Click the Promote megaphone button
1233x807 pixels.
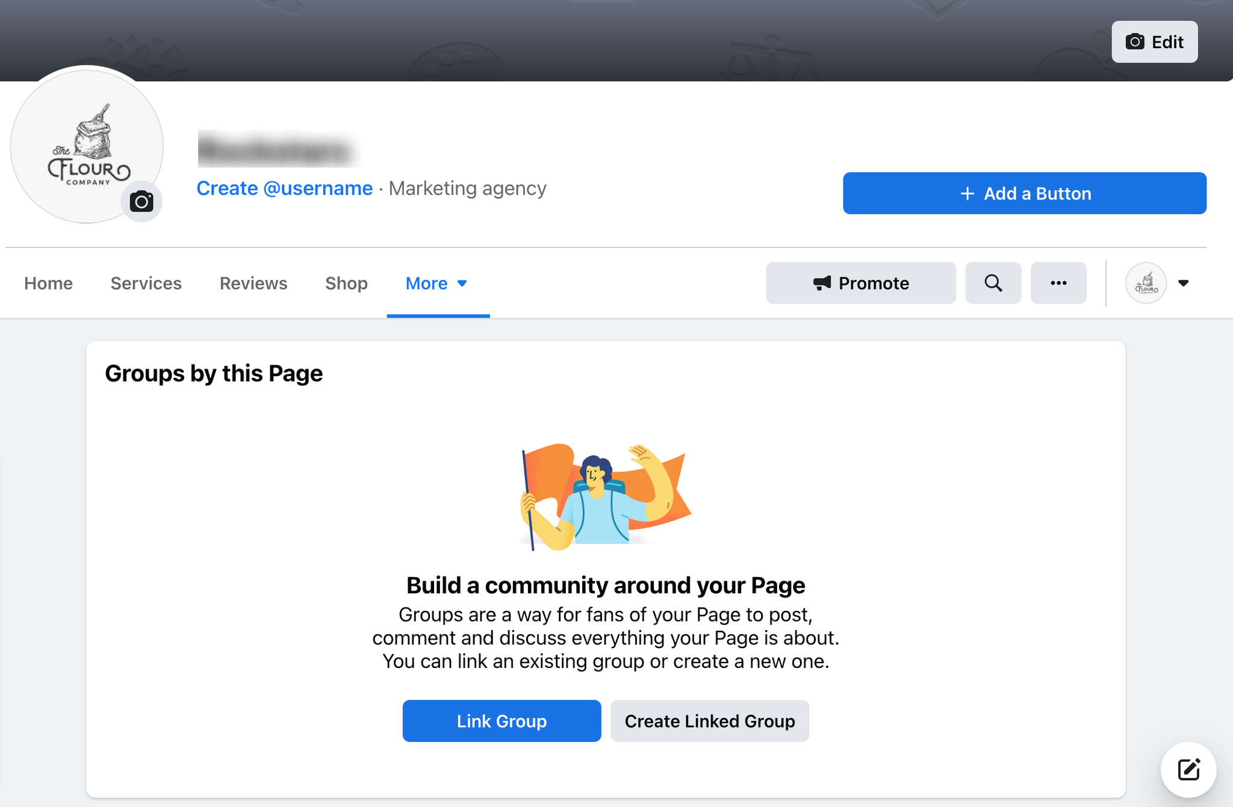coord(860,283)
